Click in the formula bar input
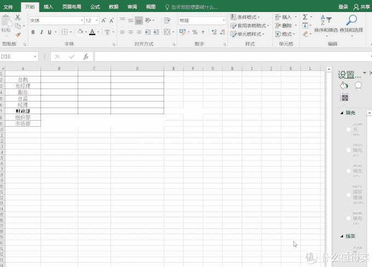The width and height of the screenshot is (372, 267). click(233, 56)
